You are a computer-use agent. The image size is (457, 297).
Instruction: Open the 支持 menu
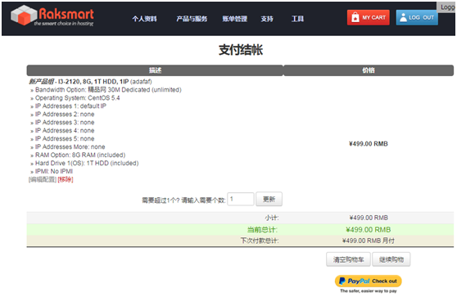click(x=267, y=19)
